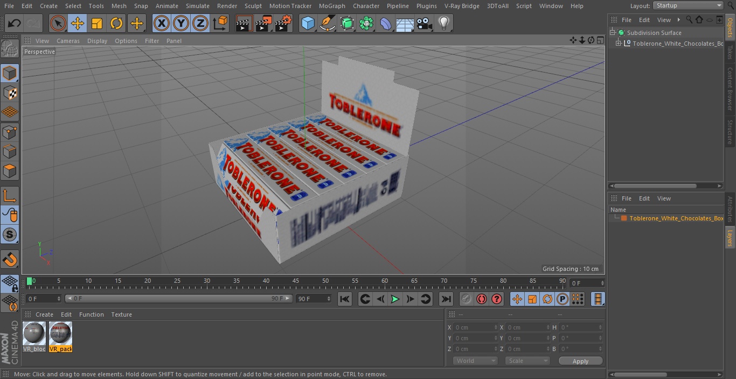Activate the Scale tool
Screen dimensions: 736x379
[x=97, y=23]
